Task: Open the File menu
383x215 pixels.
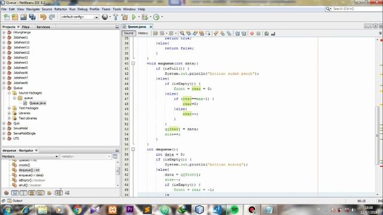Action: coord(4,9)
